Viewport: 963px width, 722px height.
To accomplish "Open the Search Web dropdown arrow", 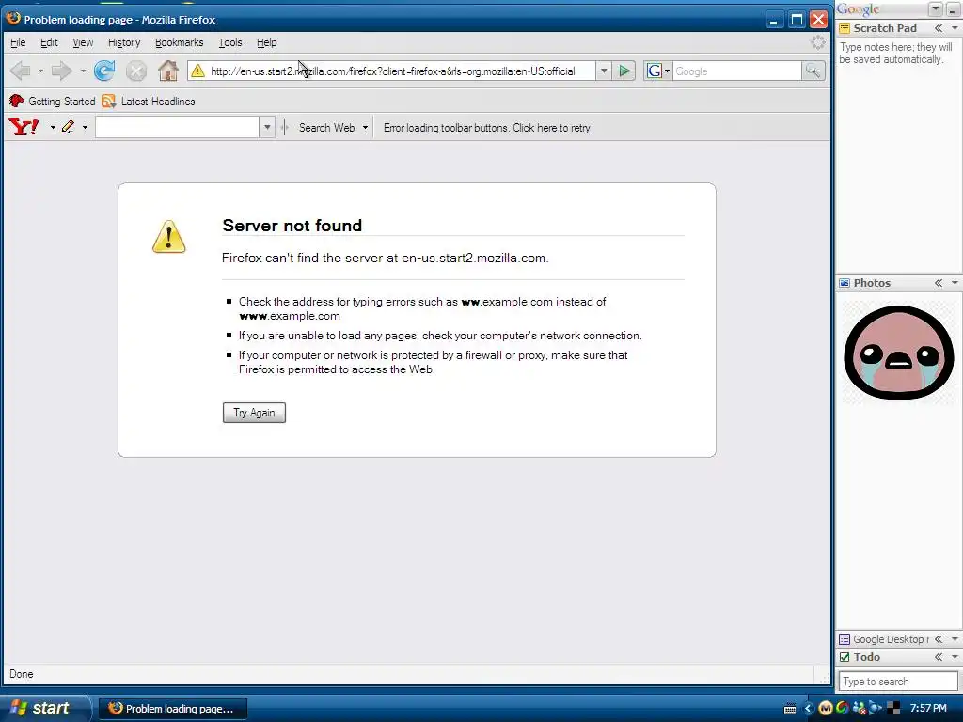I will click(x=366, y=128).
